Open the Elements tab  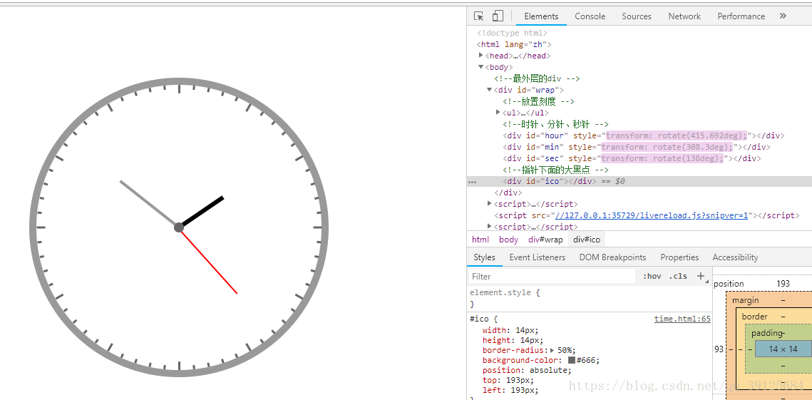click(541, 16)
